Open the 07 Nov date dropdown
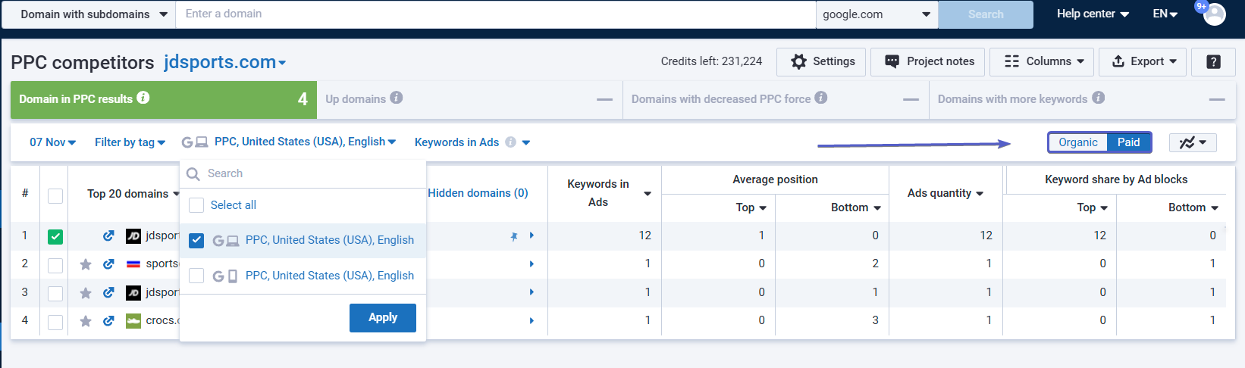Image resolution: width=1245 pixels, height=368 pixels. pyautogui.click(x=52, y=142)
